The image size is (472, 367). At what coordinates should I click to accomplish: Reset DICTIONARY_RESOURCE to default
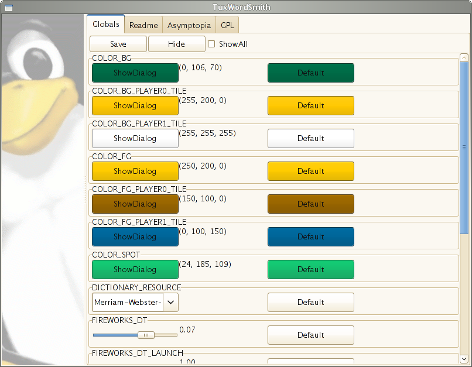point(310,302)
